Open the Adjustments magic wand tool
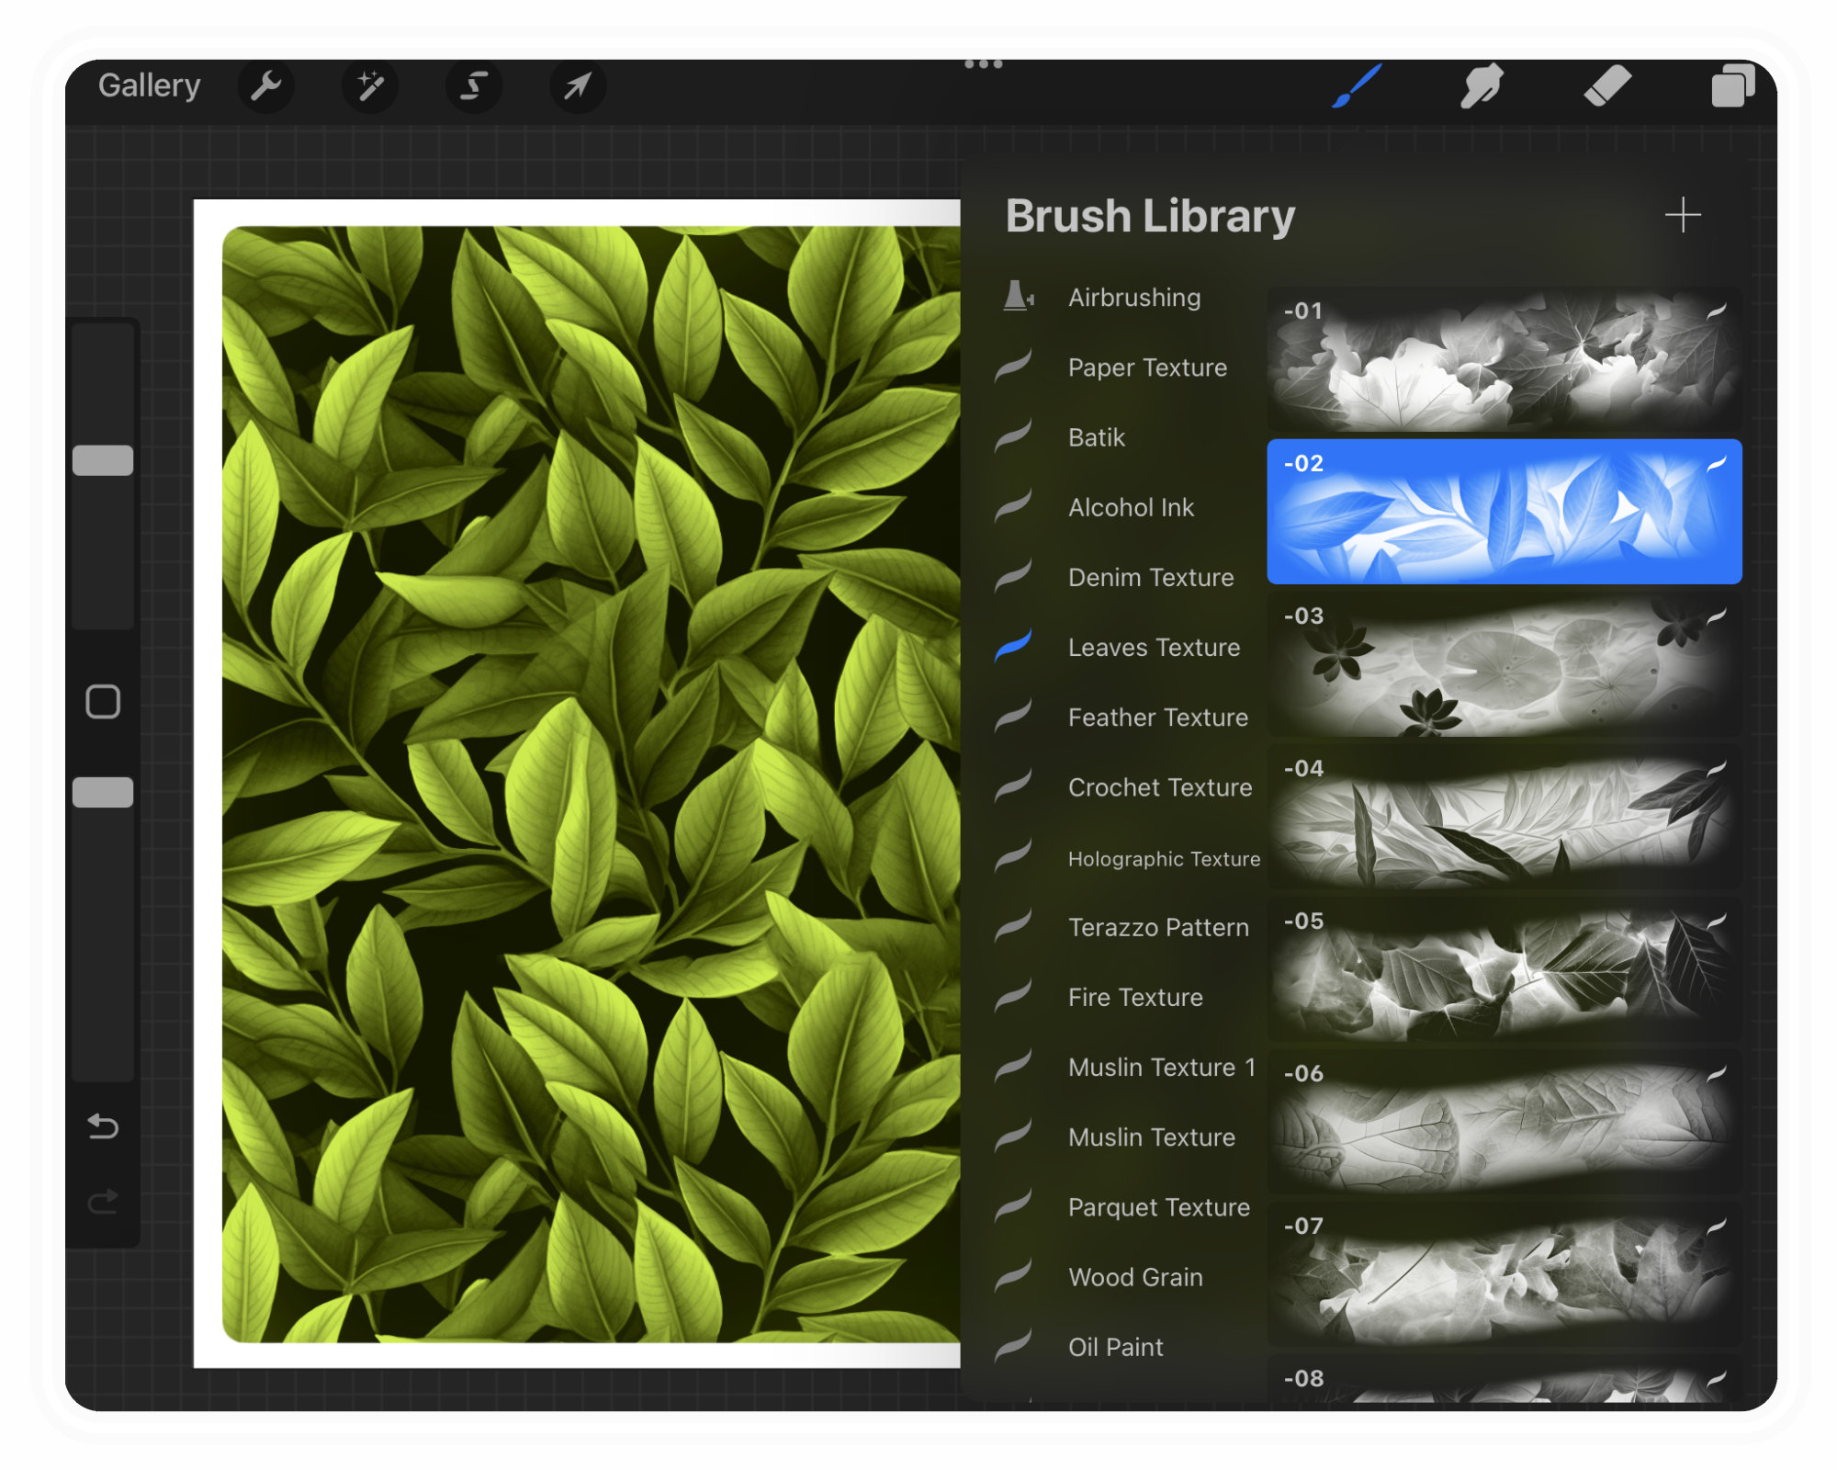The image size is (1837, 1470). click(370, 86)
